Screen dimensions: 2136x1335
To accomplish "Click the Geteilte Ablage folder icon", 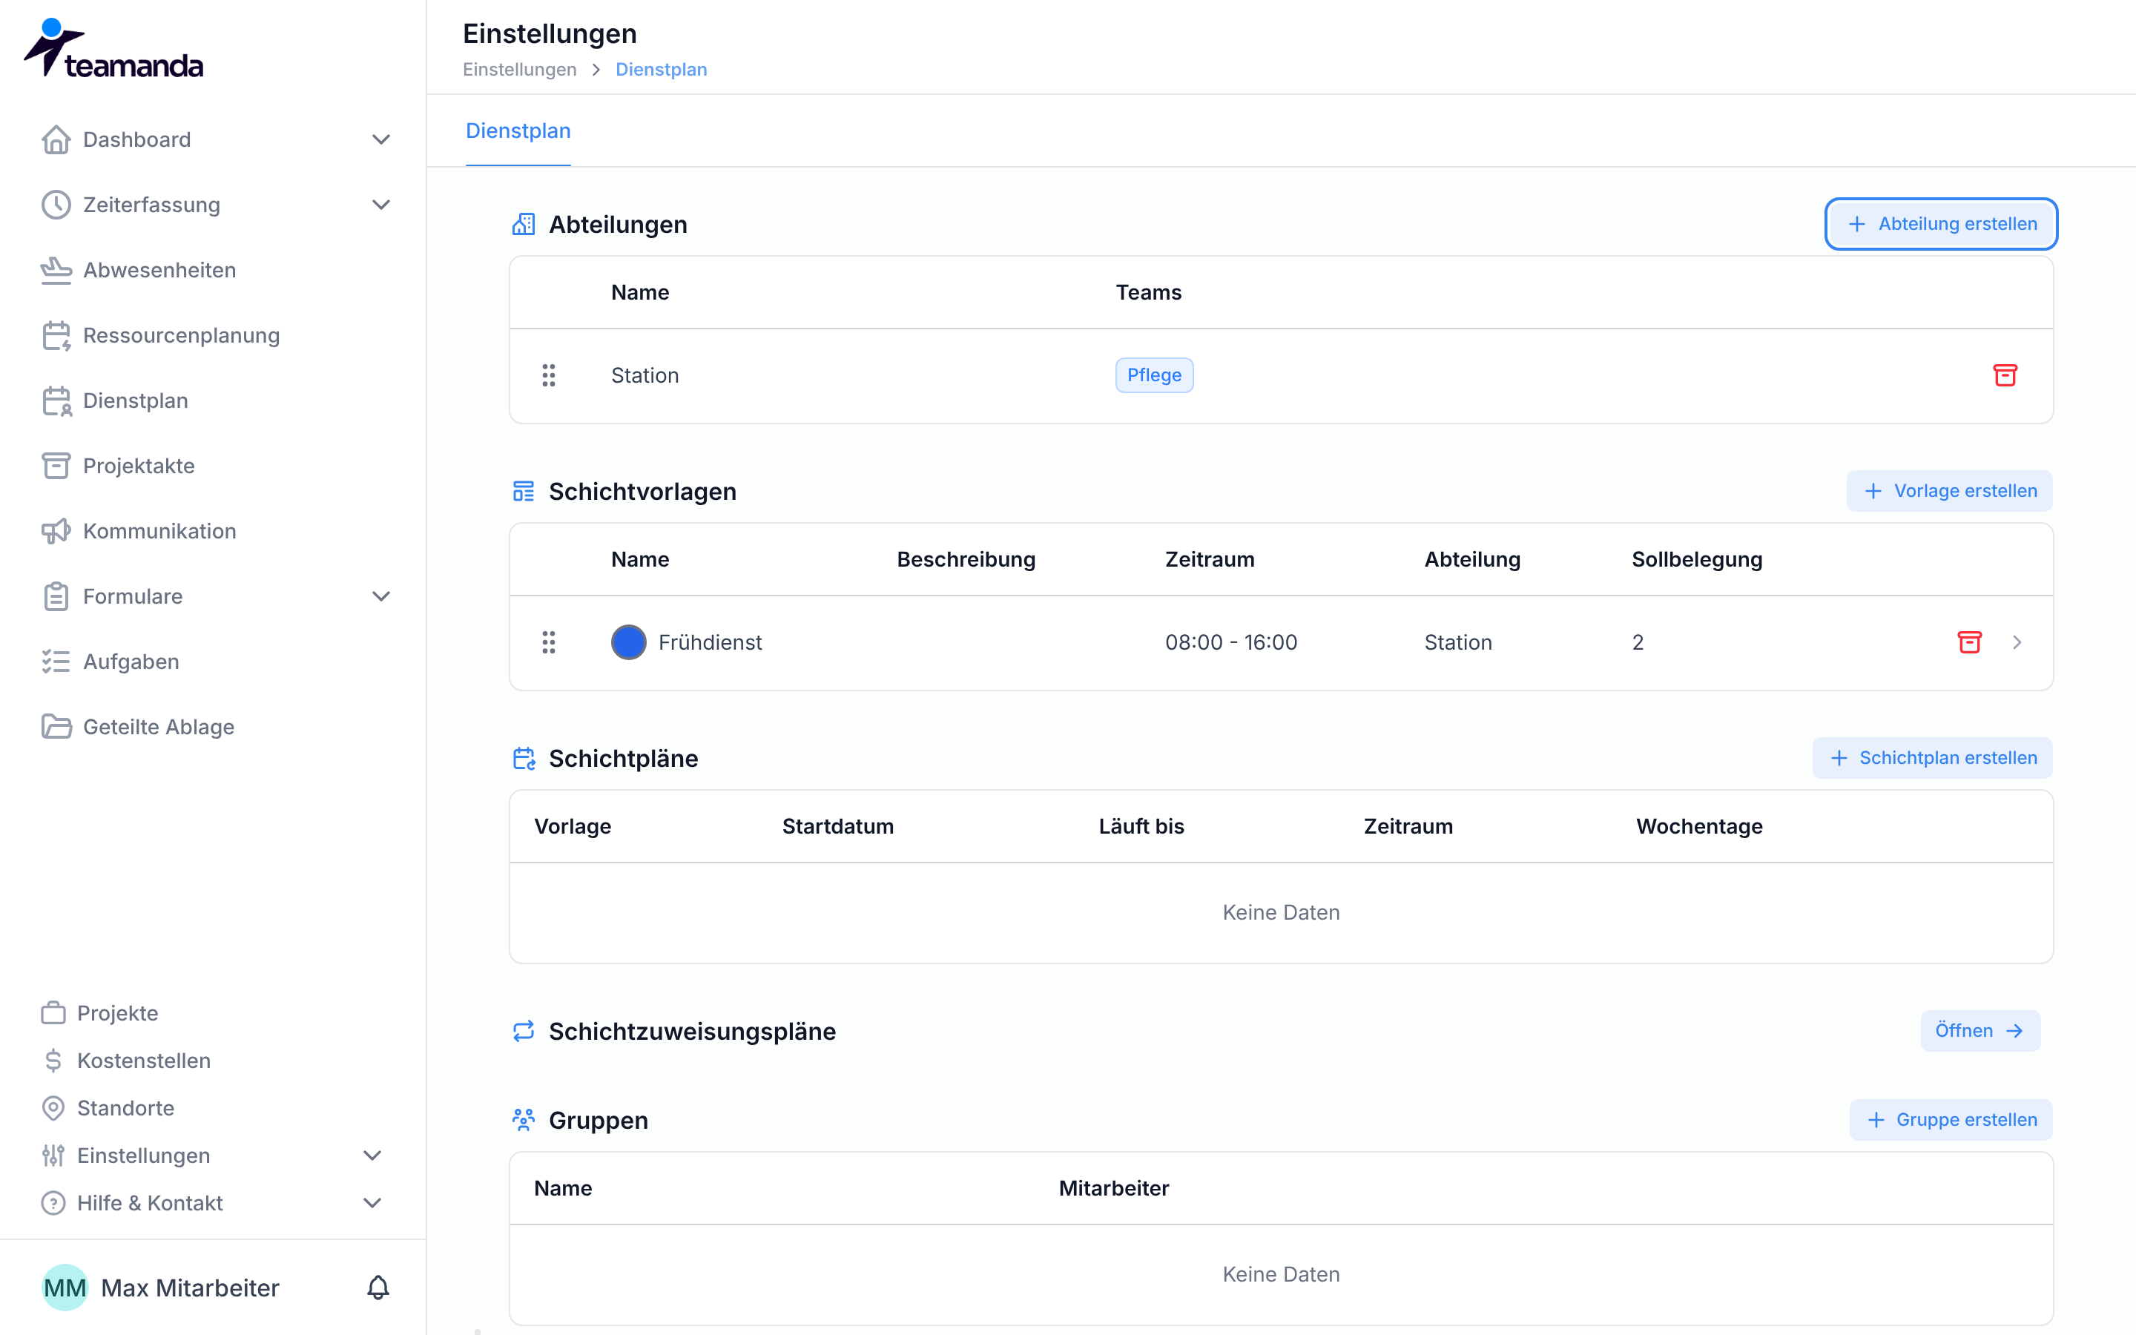I will pyautogui.click(x=56, y=728).
